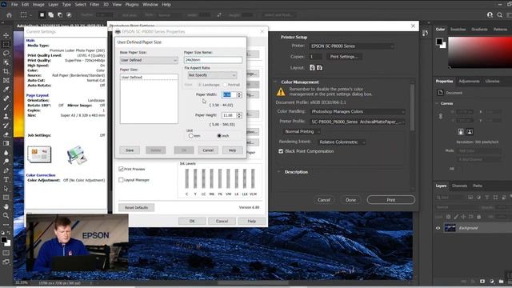Select portrait layout icon in Printer Setup
This screenshot has width=512, height=288.
click(x=312, y=67)
